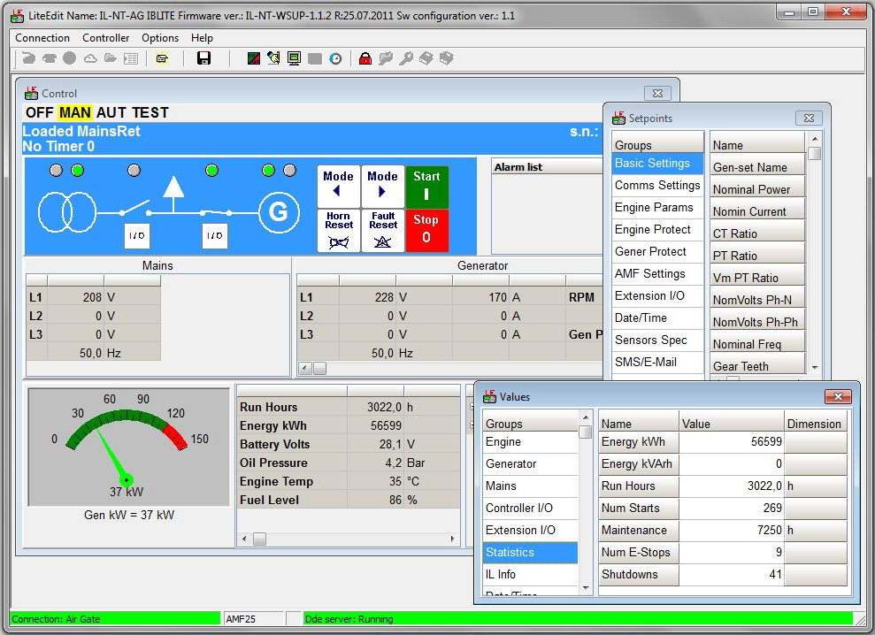Click the Mode left arrow button

pos(338,186)
